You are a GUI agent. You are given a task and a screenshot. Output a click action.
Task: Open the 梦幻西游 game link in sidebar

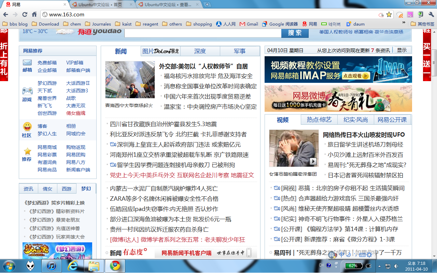coord(47,83)
